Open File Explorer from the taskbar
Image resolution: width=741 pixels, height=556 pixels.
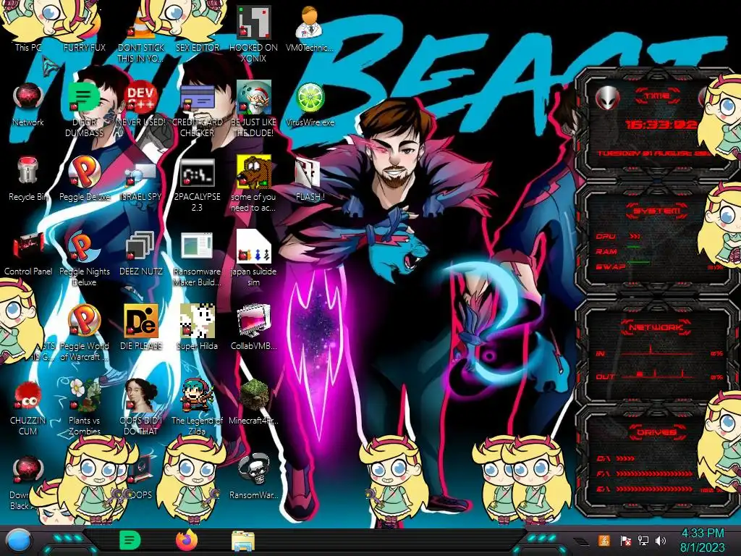pos(243,541)
